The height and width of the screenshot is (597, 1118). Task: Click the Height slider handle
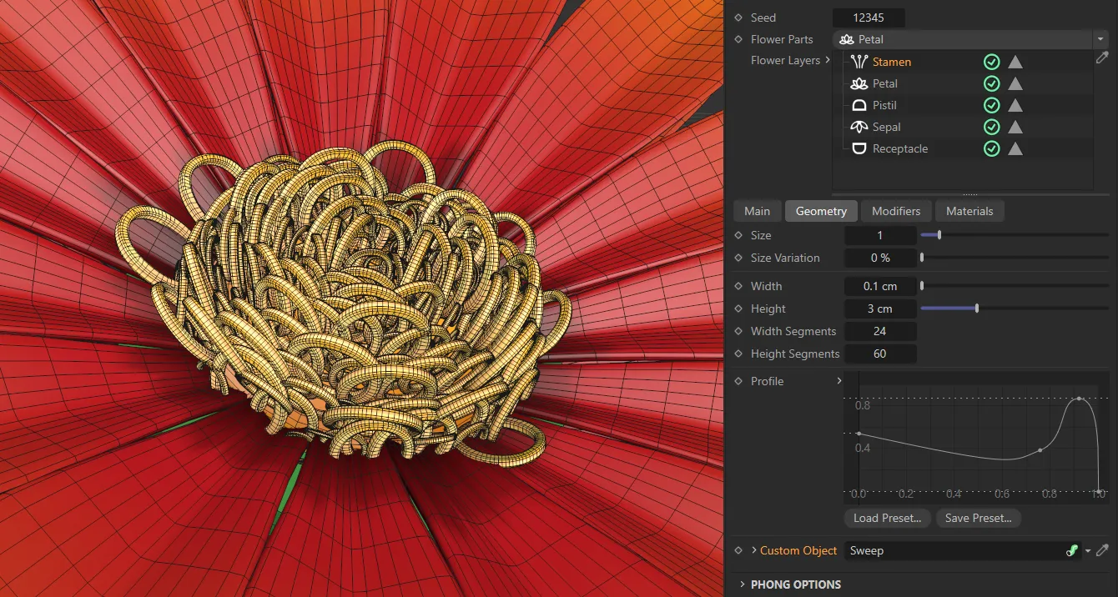[977, 309]
